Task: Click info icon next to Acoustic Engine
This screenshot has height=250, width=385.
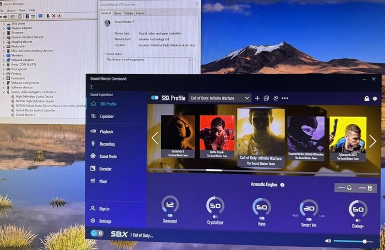Action: (282, 185)
